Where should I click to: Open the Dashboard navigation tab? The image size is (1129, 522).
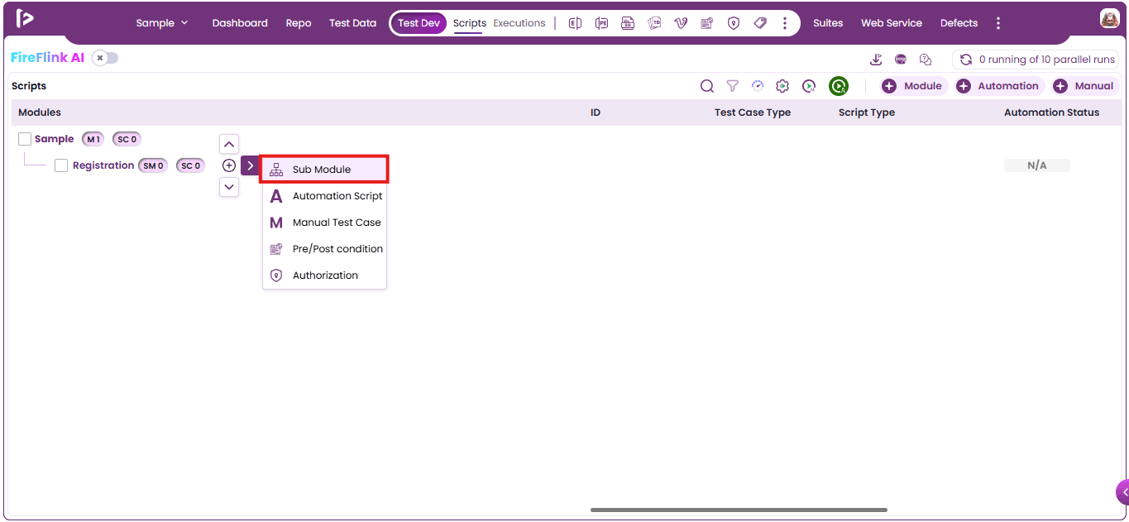240,23
